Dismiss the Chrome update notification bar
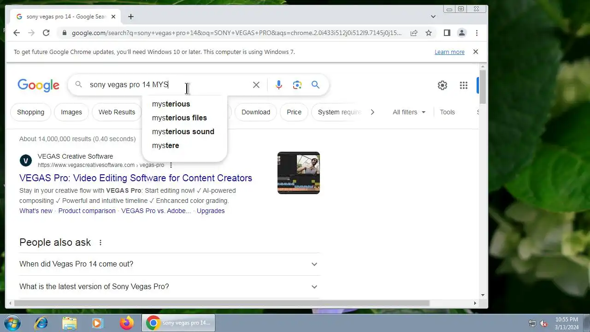This screenshot has width=590, height=332. coord(476,52)
